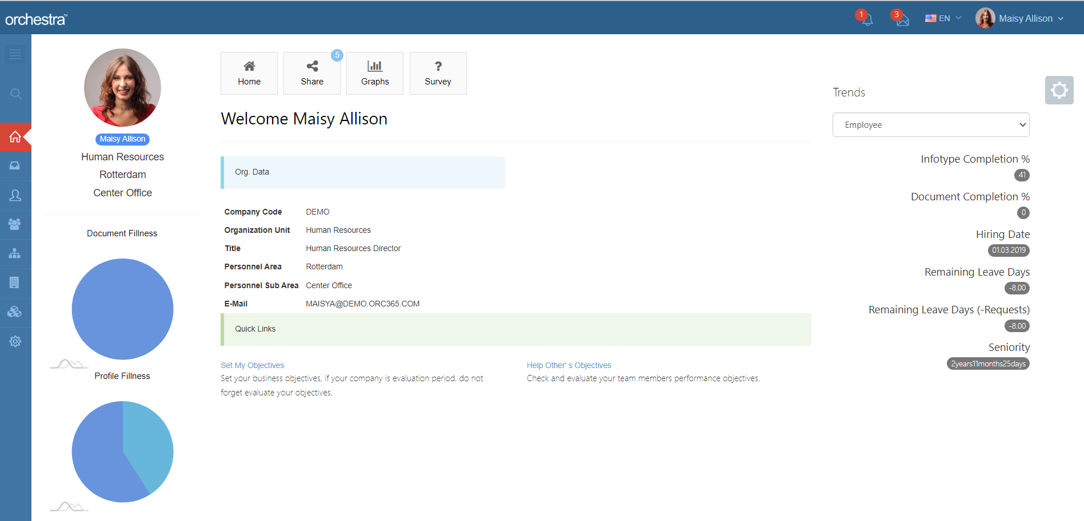
Task: Select the team members icon in sidebar
Action: [x=15, y=224]
